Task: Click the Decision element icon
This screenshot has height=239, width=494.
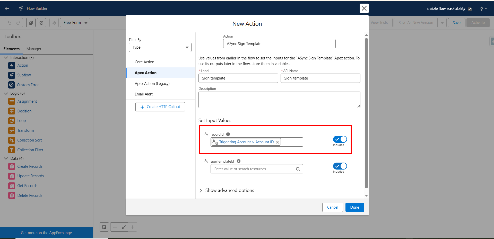Action: [x=12, y=111]
